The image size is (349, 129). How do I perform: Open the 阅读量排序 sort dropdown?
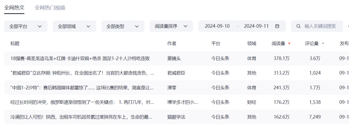point(171,26)
